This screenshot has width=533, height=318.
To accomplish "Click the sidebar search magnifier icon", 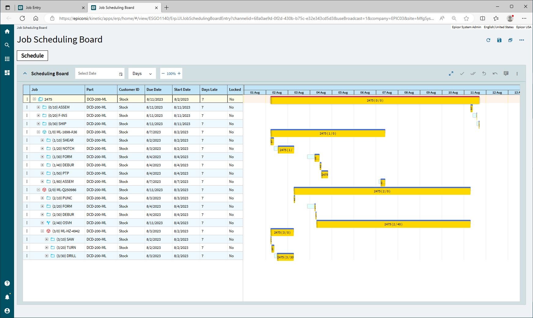I will click(x=7, y=45).
